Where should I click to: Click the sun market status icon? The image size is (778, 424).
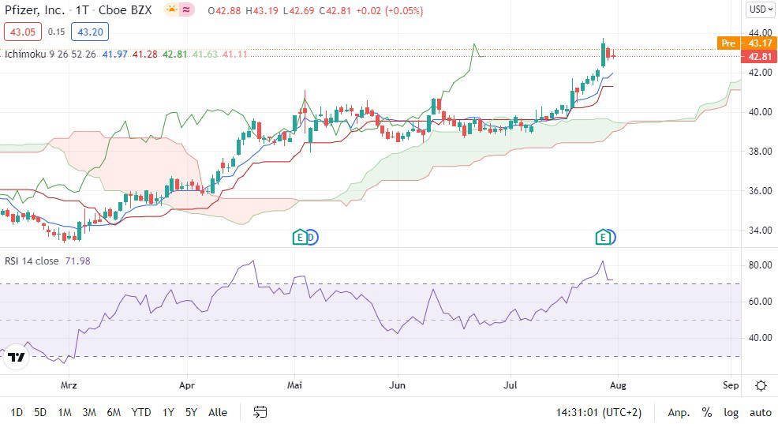(x=172, y=9)
